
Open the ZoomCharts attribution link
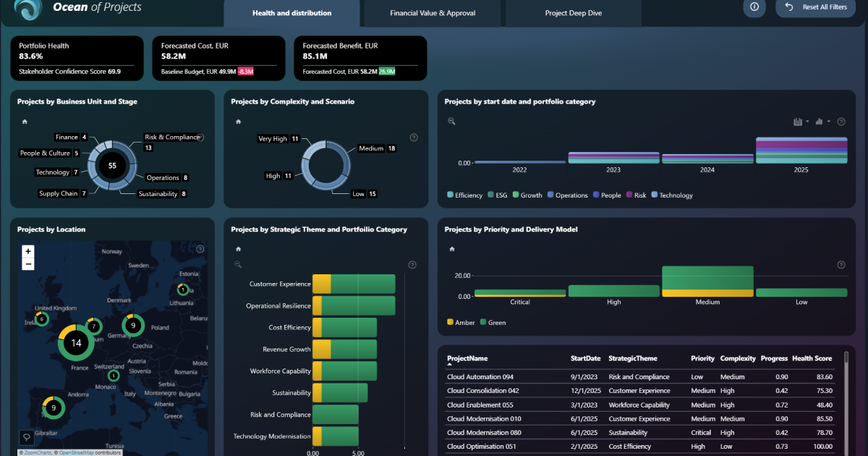click(38, 452)
